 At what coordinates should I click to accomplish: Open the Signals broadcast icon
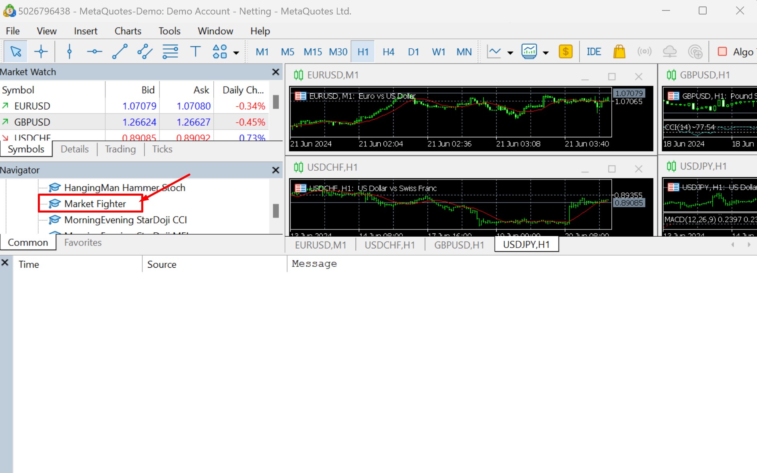[x=644, y=52]
